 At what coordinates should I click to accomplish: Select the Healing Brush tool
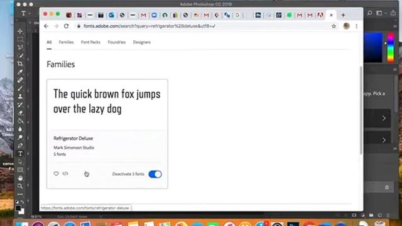click(x=20, y=80)
